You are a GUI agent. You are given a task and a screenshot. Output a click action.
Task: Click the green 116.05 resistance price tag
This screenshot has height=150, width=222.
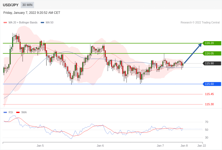pos(212,53)
